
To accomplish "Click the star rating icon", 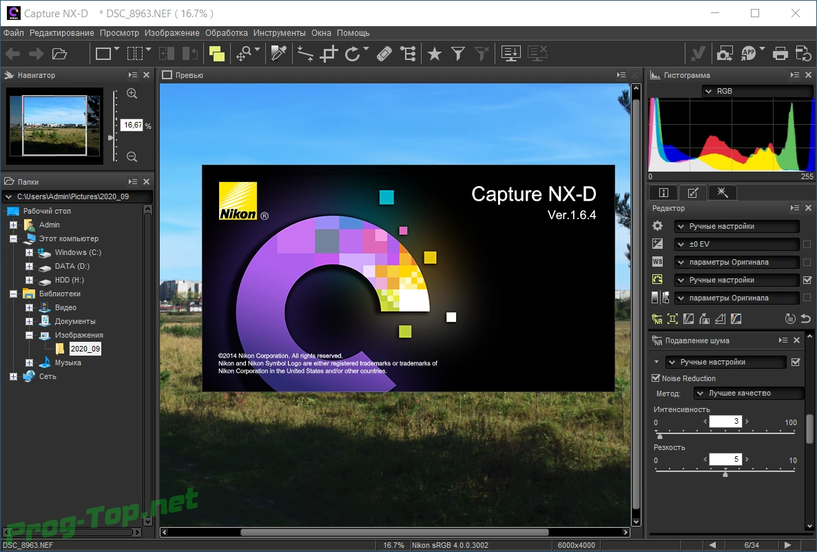I will pyautogui.click(x=434, y=54).
